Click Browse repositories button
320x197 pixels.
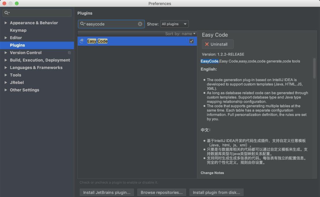161,192
